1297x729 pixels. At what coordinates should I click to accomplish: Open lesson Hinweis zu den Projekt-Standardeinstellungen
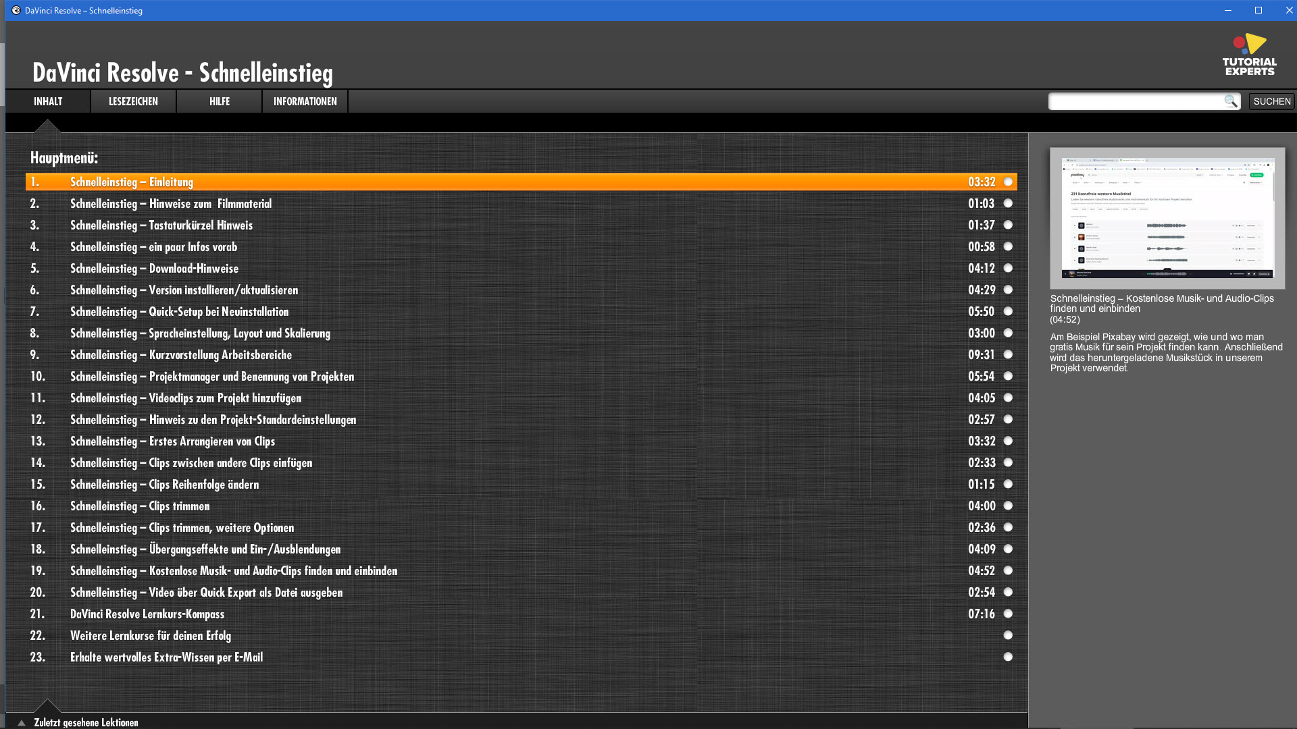522,419
